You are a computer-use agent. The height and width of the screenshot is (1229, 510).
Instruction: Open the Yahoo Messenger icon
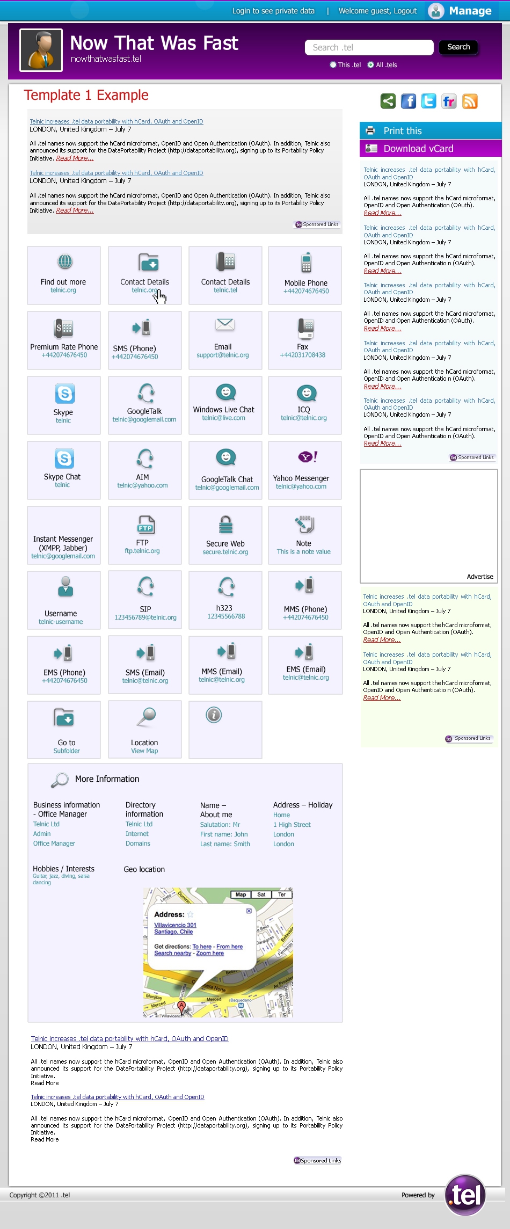(x=308, y=457)
